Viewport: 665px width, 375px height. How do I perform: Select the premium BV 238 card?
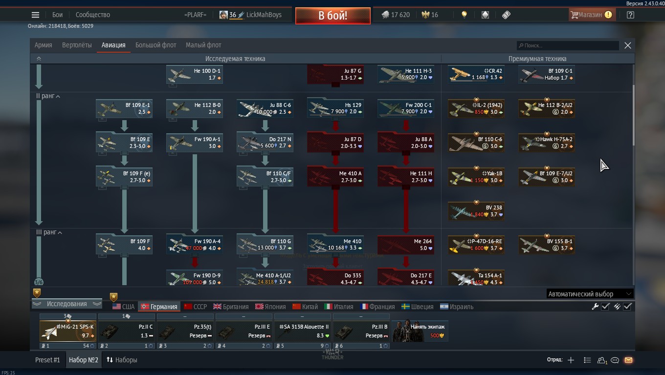[x=476, y=211]
